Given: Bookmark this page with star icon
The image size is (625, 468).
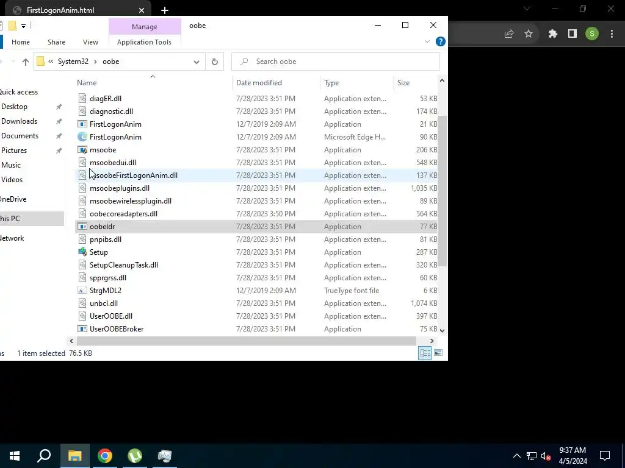Looking at the screenshot, I should coord(529,34).
